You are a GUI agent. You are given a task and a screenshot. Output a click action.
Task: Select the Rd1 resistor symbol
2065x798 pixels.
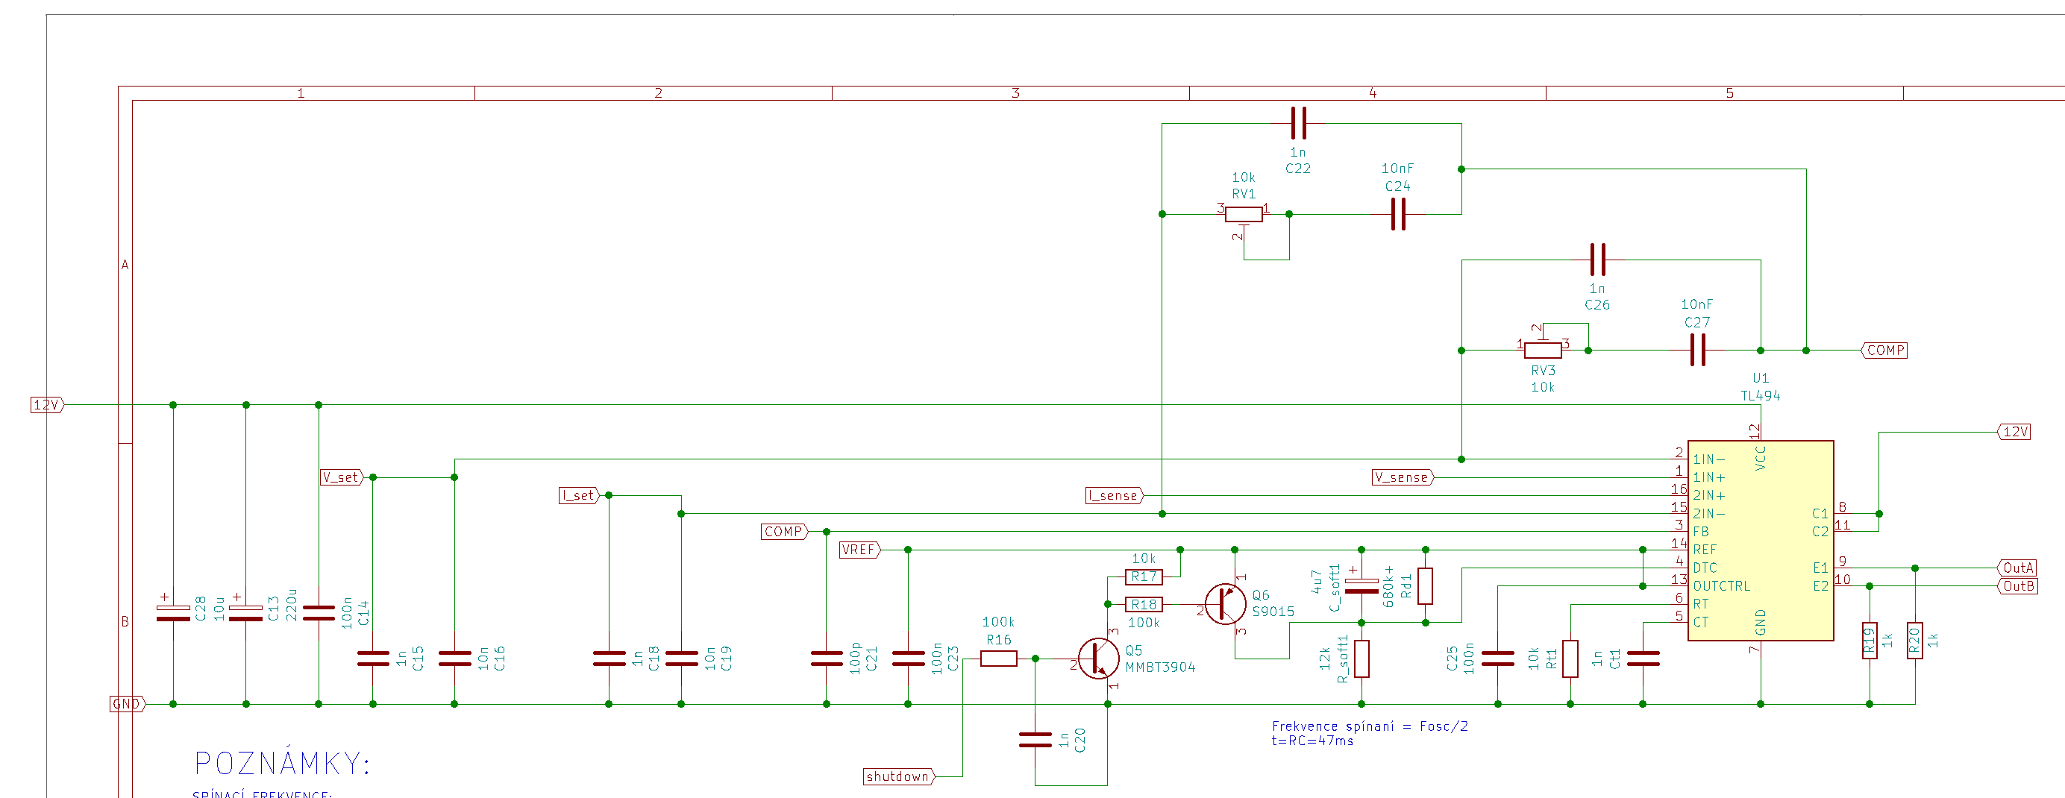tap(1424, 585)
